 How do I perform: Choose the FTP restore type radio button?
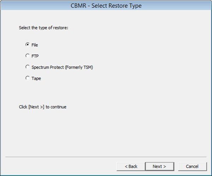click(x=28, y=55)
